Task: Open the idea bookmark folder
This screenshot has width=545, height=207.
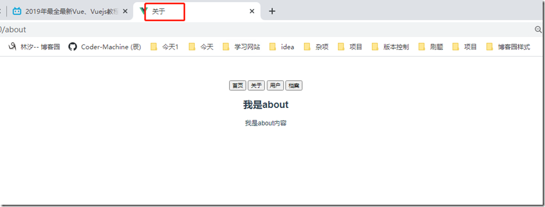Action: [x=282, y=47]
